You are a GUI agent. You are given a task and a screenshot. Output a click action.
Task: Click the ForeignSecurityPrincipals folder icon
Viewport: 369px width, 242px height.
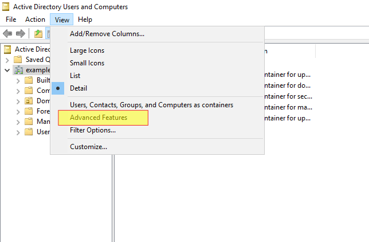(29, 111)
